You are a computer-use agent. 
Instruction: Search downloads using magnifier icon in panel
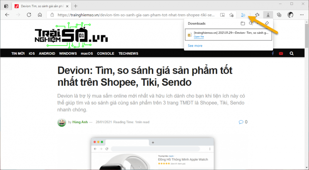251,23
